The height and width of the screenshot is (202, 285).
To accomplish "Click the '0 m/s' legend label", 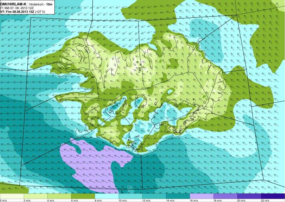I will coord(3,201).
